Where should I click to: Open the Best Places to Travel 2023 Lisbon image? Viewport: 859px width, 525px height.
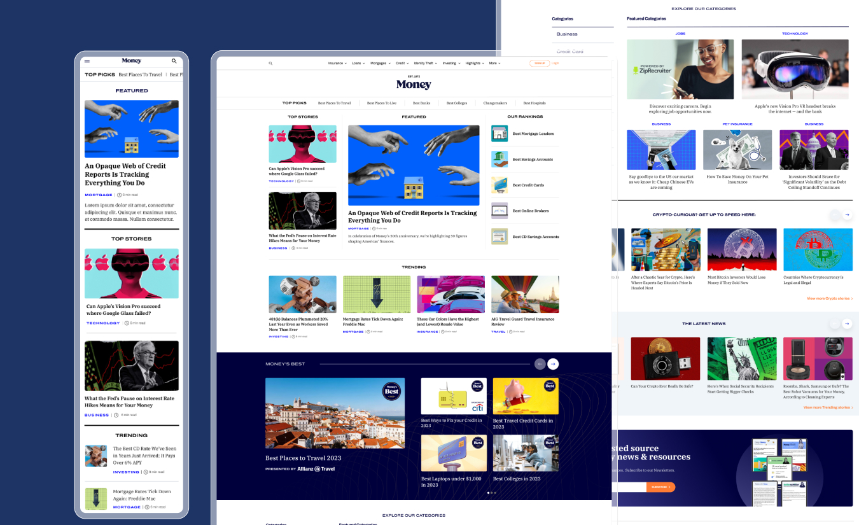335,413
